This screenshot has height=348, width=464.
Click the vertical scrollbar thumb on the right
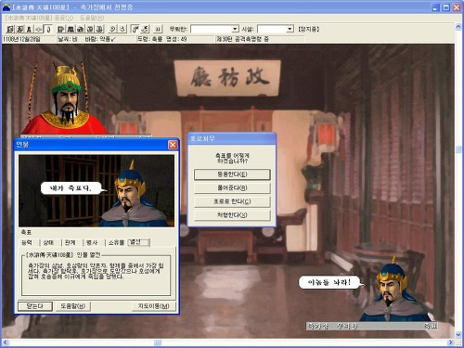pos(458,148)
